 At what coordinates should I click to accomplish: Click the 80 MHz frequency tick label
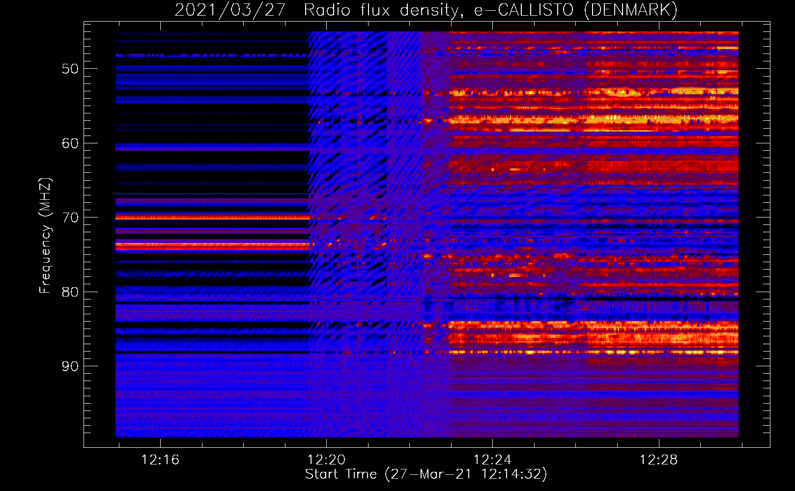[x=70, y=292]
